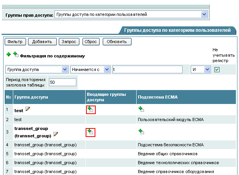
Task: Click the Фильтрация по содержимому heading
Action: point(52,56)
